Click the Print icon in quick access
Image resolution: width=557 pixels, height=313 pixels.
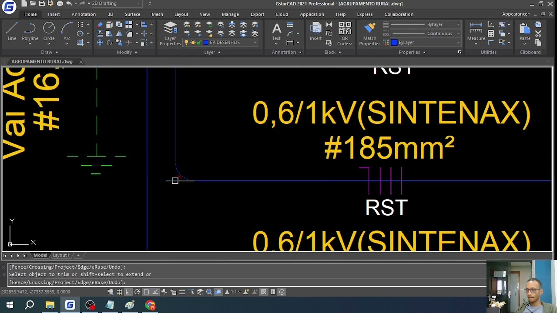pyautogui.click(x=60, y=3)
